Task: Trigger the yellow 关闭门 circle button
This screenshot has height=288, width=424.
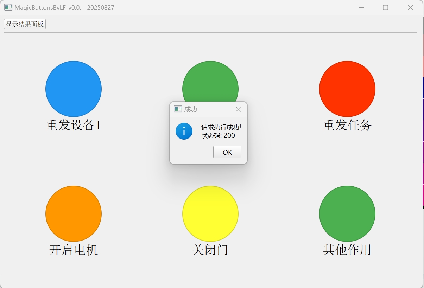Action: coord(210,214)
